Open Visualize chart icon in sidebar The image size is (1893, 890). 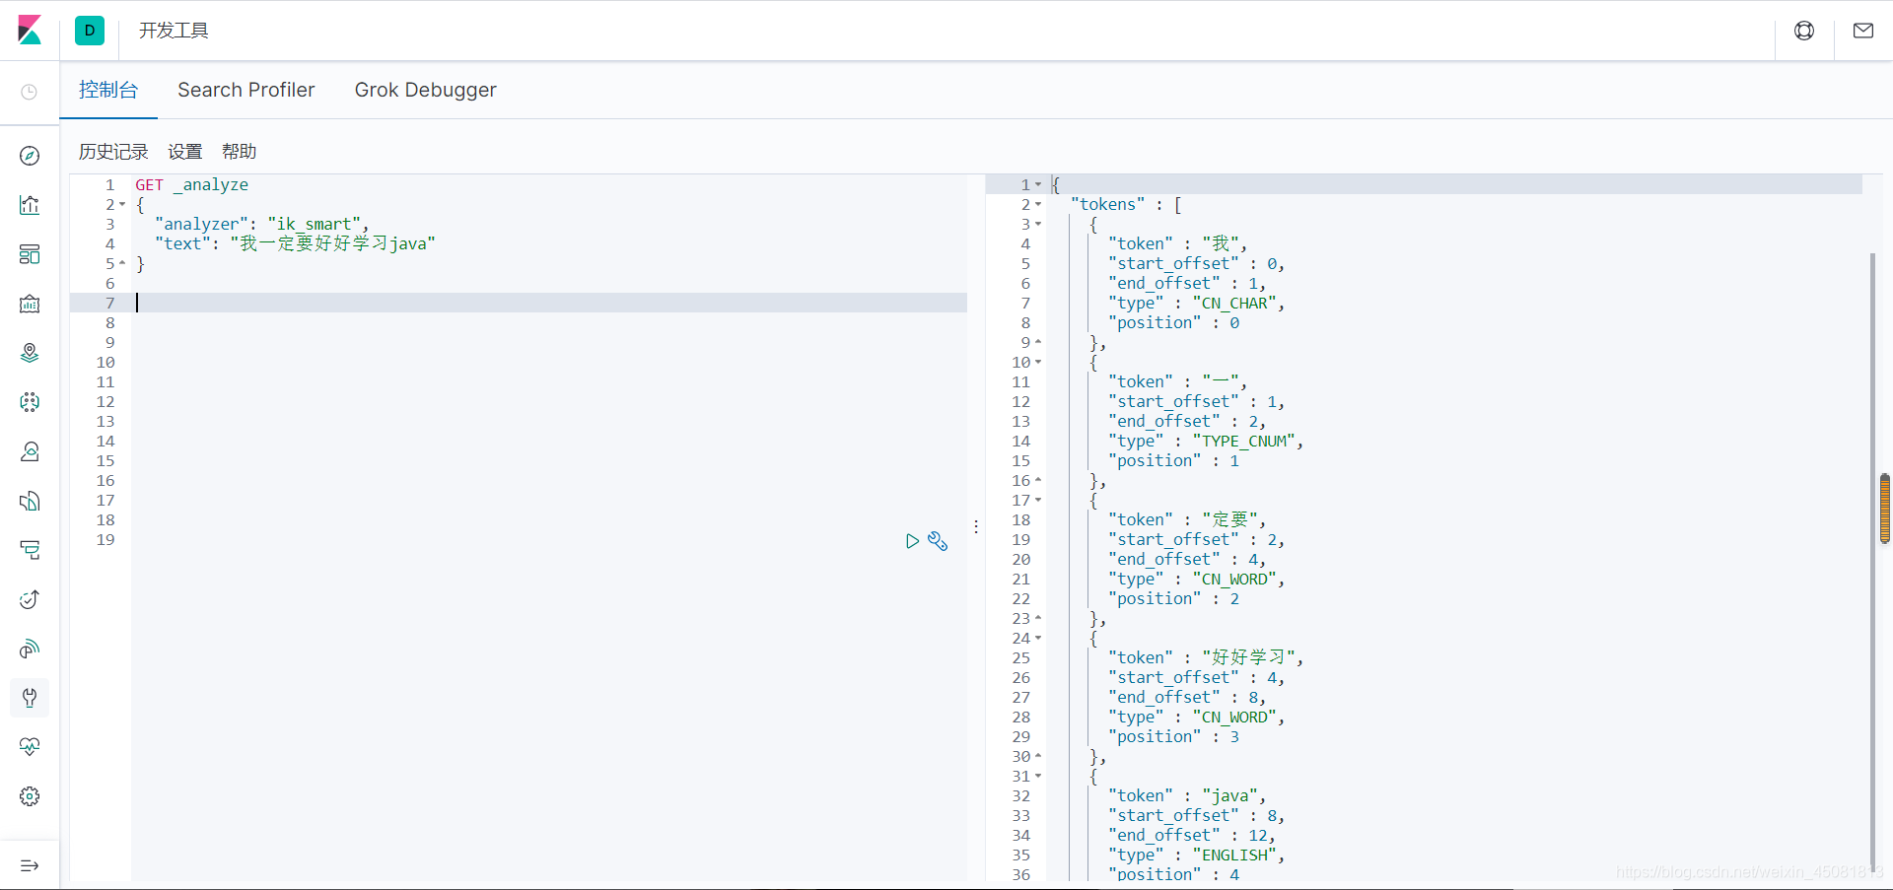coord(30,205)
